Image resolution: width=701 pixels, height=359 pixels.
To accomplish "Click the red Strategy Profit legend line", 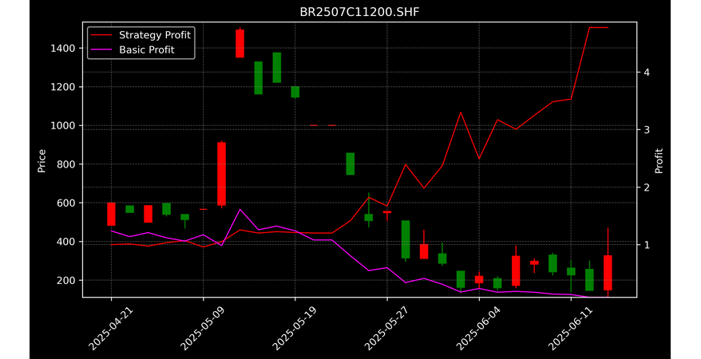I will coord(101,35).
